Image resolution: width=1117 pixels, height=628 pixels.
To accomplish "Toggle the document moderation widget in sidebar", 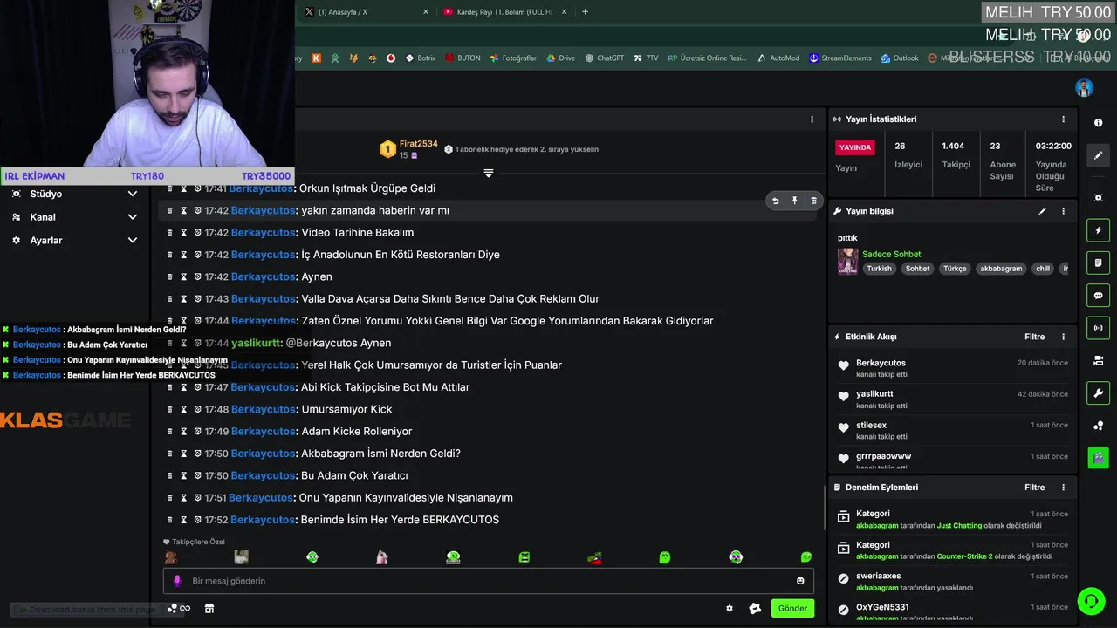I will (1099, 263).
